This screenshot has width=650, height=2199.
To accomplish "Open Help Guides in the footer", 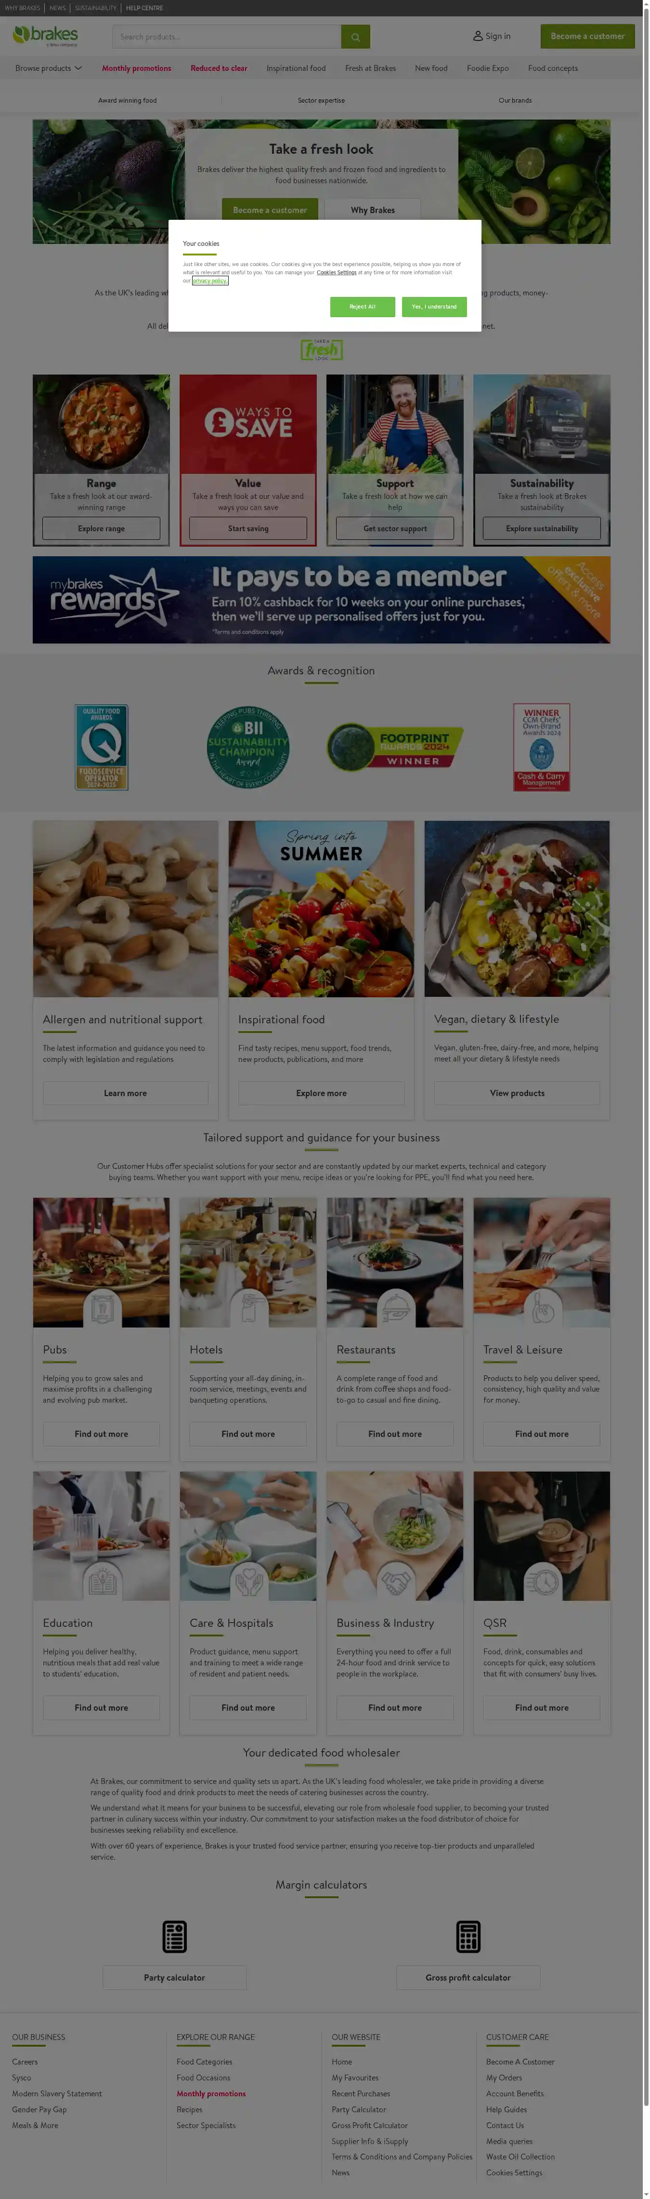I will [x=506, y=2108].
